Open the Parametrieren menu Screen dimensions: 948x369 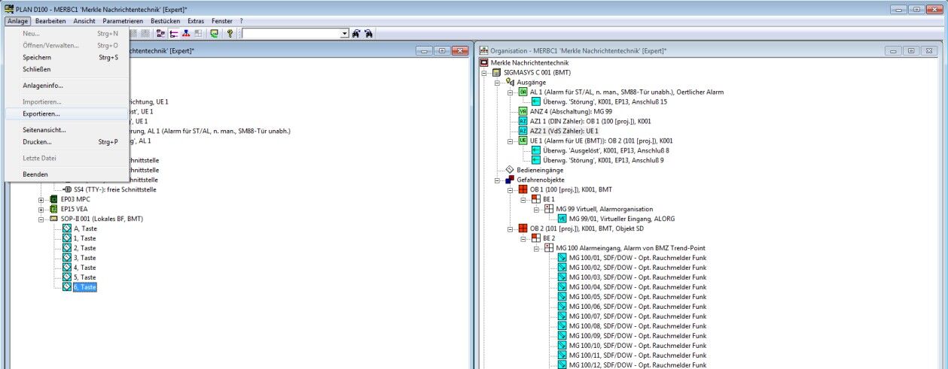[123, 21]
